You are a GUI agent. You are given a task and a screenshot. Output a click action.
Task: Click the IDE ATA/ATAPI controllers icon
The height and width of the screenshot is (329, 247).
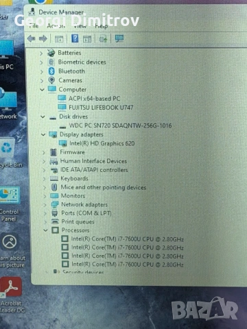(54, 170)
